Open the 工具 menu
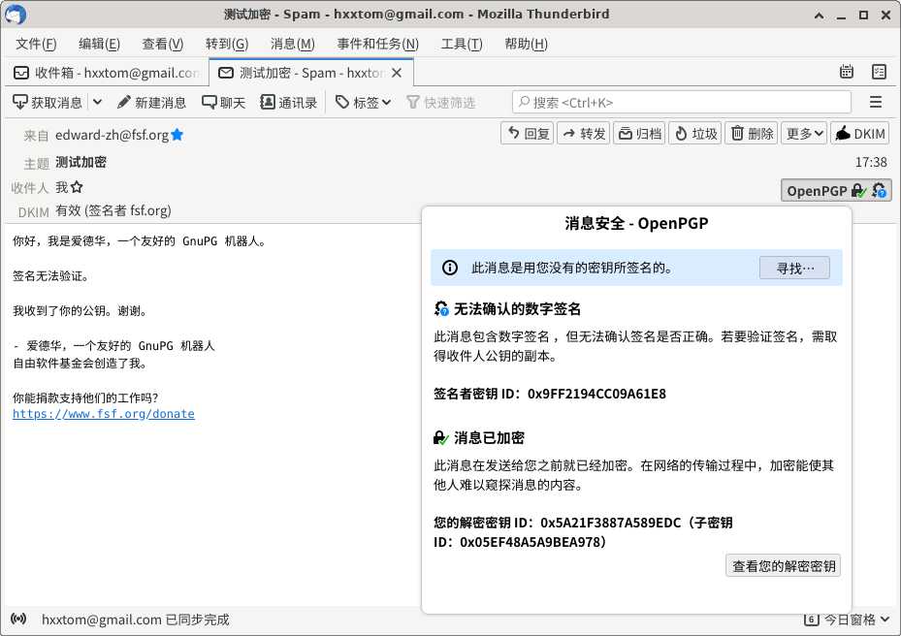The height and width of the screenshot is (636, 901). [462, 44]
